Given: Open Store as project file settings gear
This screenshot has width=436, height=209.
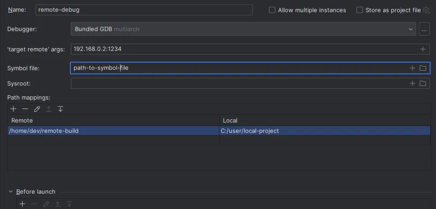Looking at the screenshot, I should (426, 10).
